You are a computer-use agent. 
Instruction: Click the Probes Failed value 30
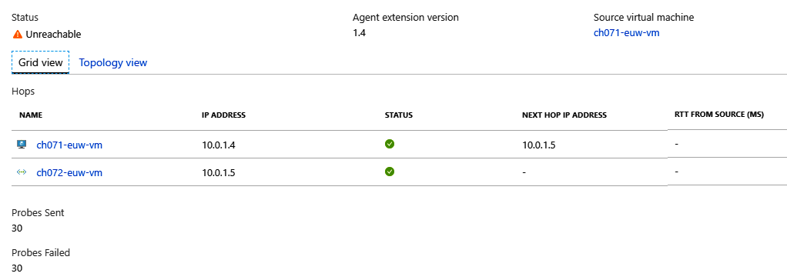tap(17, 268)
